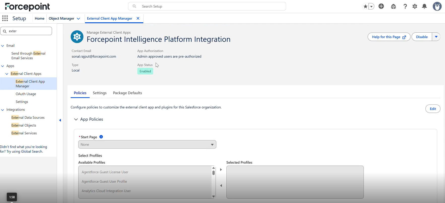Image resolution: width=445 pixels, height=203 pixels.
Task: Click the Quick Find box containing exter
Action: 26,31
